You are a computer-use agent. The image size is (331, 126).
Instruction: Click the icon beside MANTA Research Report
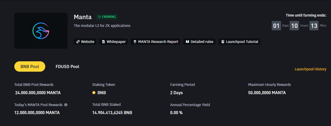tap(135, 42)
